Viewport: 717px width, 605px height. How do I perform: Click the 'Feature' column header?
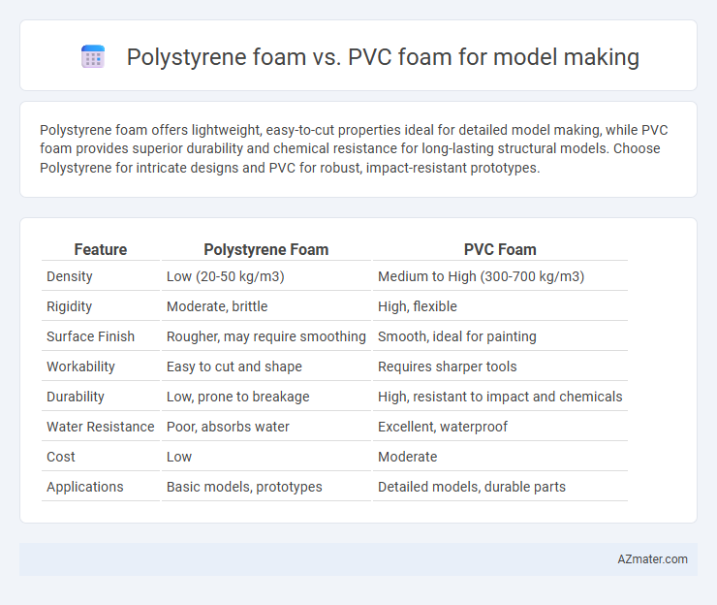tap(101, 249)
